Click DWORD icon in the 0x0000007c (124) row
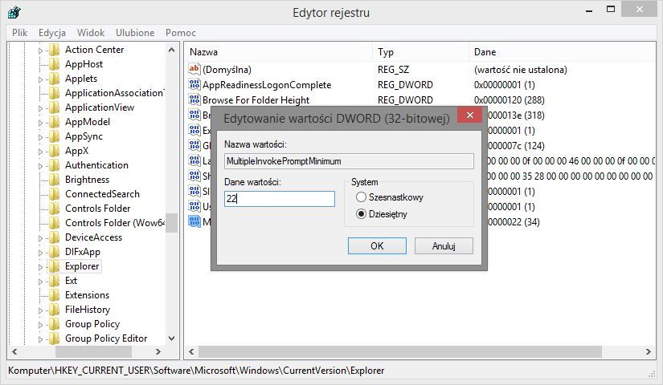 (194, 145)
